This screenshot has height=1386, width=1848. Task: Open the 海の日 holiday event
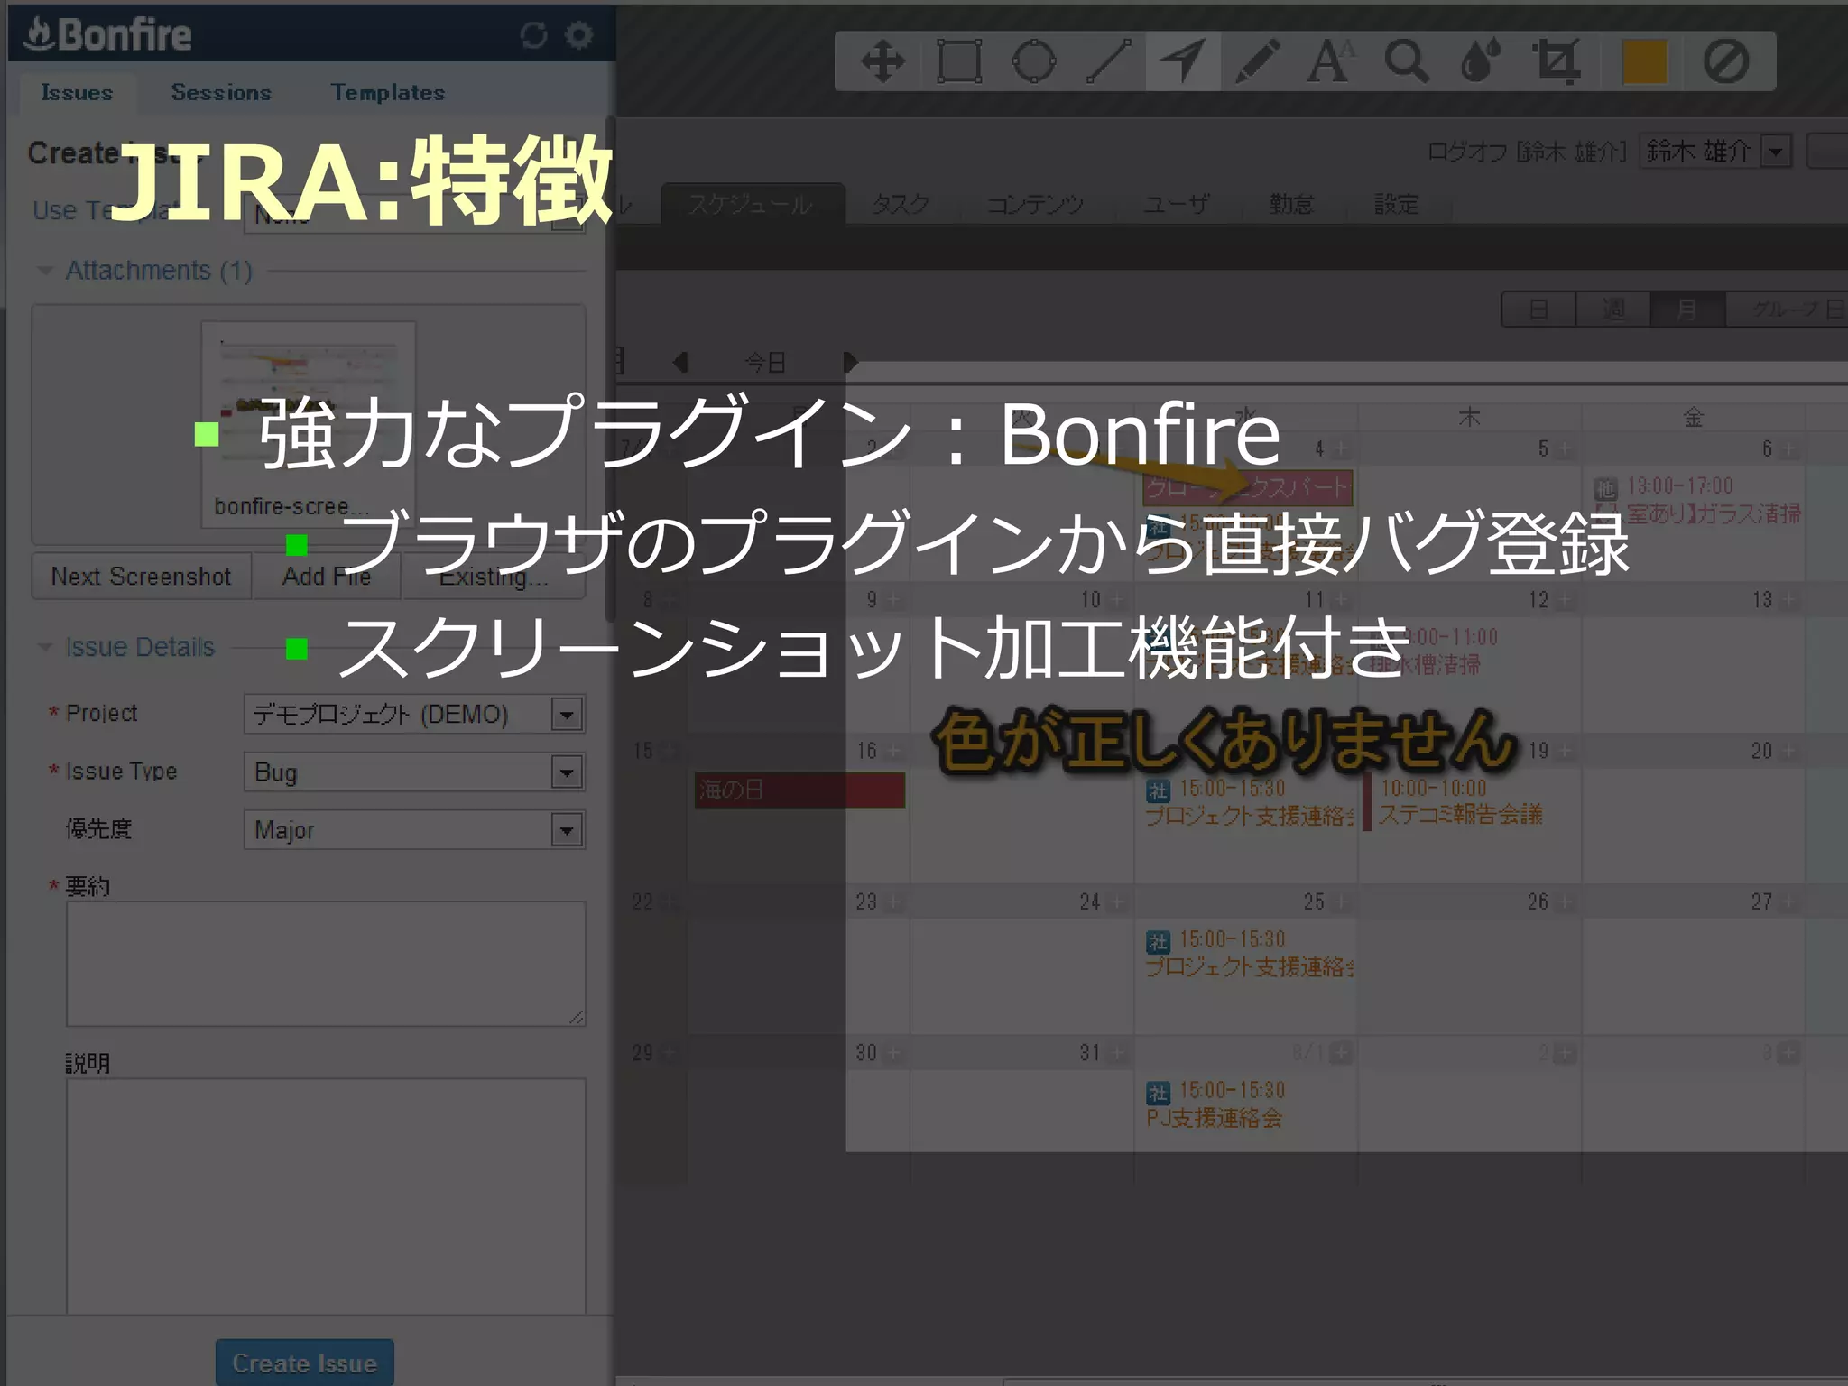[799, 790]
